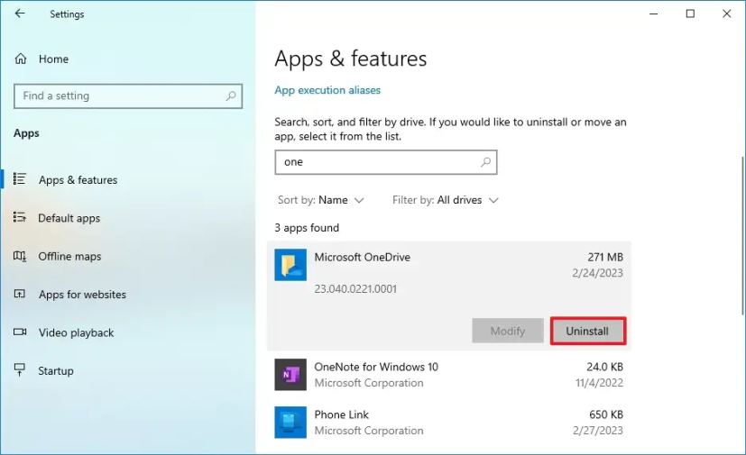Click the Offline maps map icon
The width and height of the screenshot is (746, 455).
20,256
